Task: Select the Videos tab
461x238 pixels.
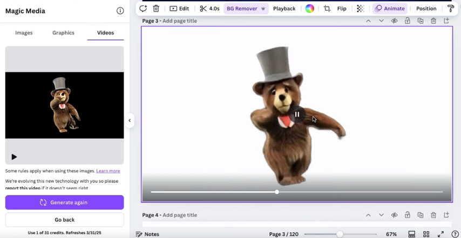Action: [106, 33]
